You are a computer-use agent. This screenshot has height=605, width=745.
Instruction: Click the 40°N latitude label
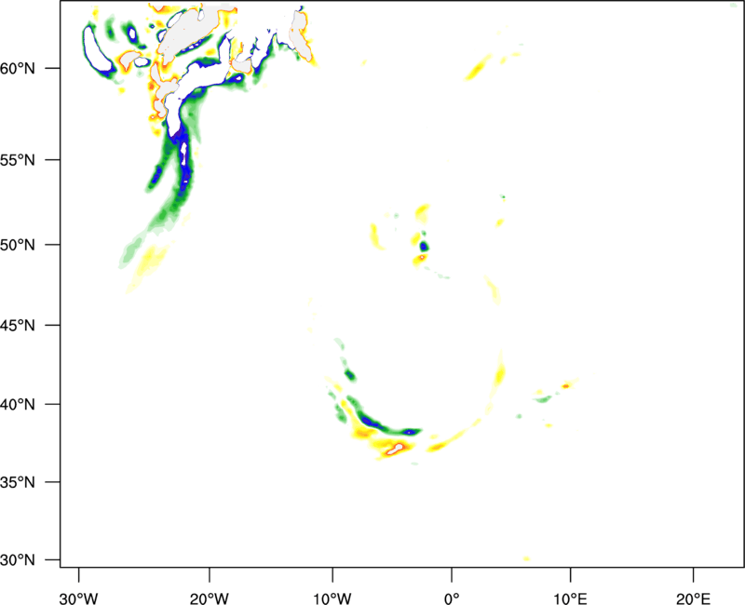click(18, 405)
